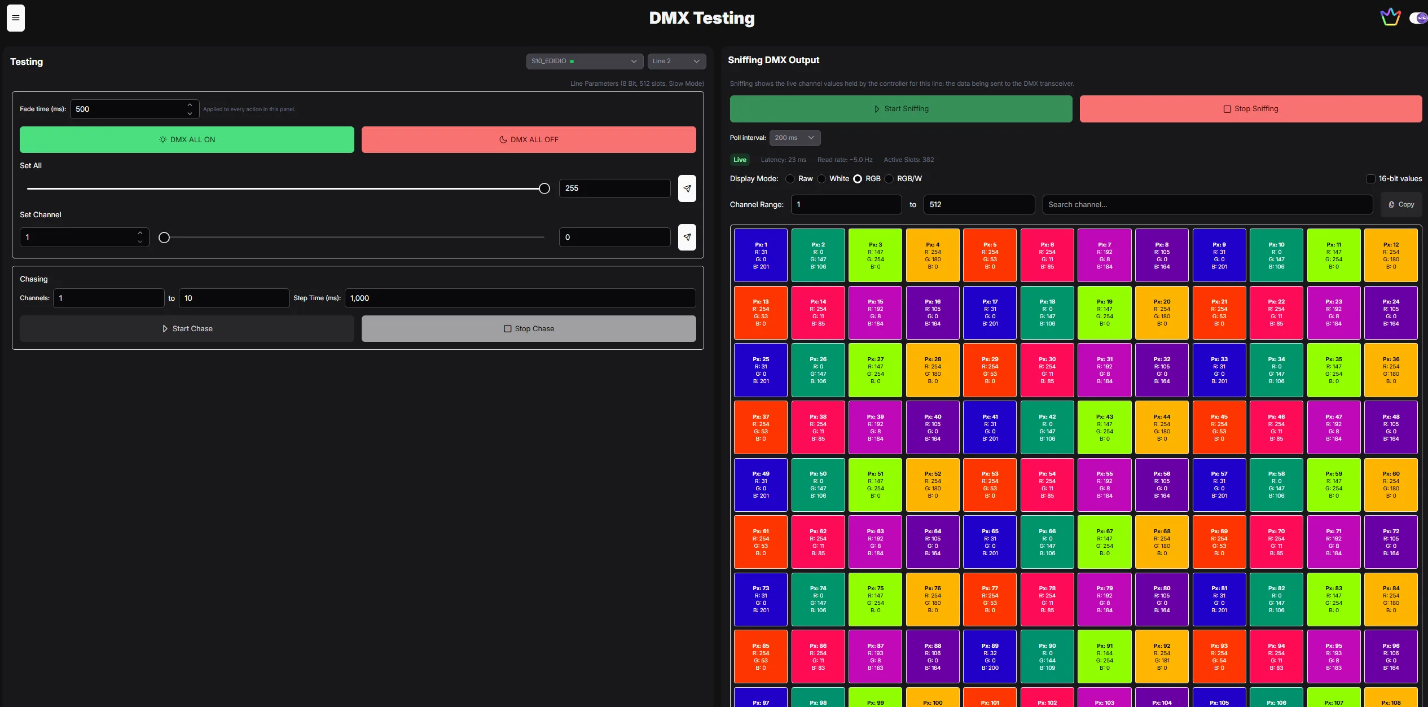Decrement the Set Channel number
The height and width of the screenshot is (707, 1428).
pyautogui.click(x=140, y=242)
